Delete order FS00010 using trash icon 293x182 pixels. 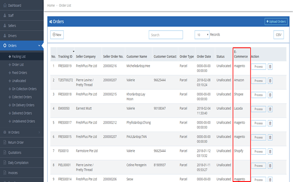pyautogui.click(x=270, y=152)
